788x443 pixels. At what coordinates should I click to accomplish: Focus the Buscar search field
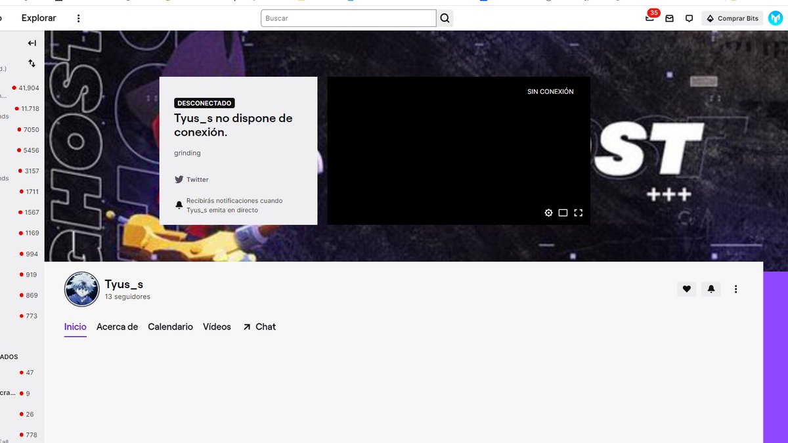(x=349, y=18)
